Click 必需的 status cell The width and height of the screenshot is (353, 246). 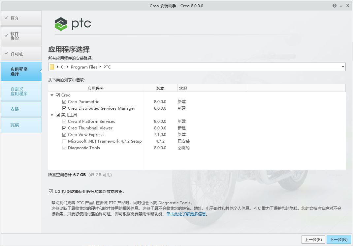(x=184, y=148)
